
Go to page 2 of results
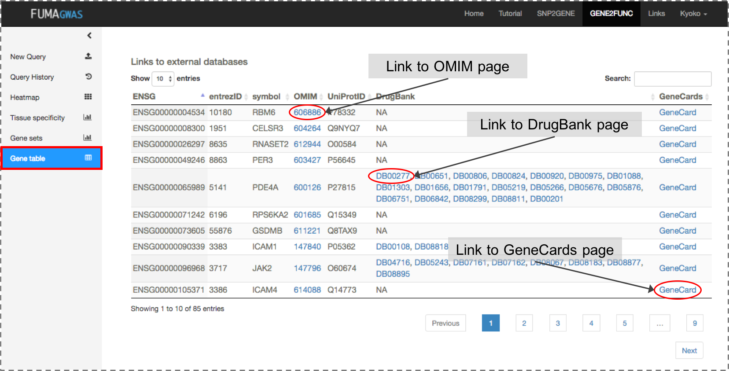coord(524,323)
